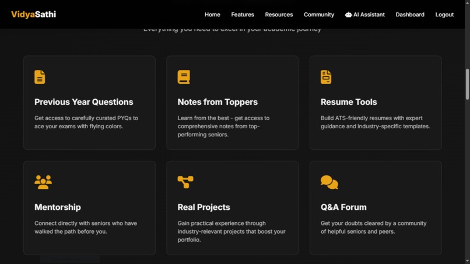Open the Mentorship card heading
Viewport: 470px width, 264px height.
coord(58,207)
